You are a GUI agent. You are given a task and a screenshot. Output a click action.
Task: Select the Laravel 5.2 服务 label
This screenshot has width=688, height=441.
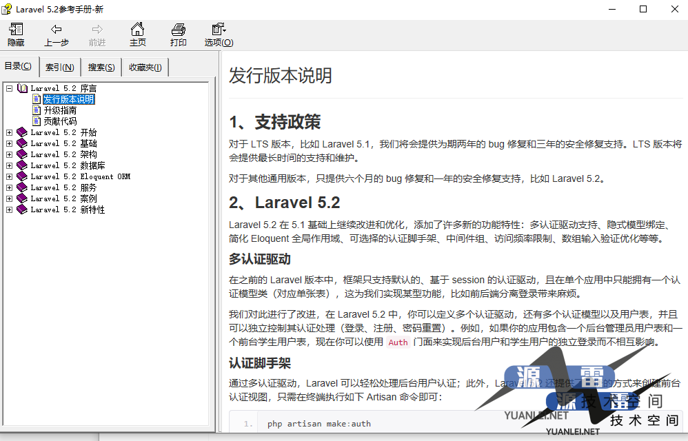tap(63, 187)
